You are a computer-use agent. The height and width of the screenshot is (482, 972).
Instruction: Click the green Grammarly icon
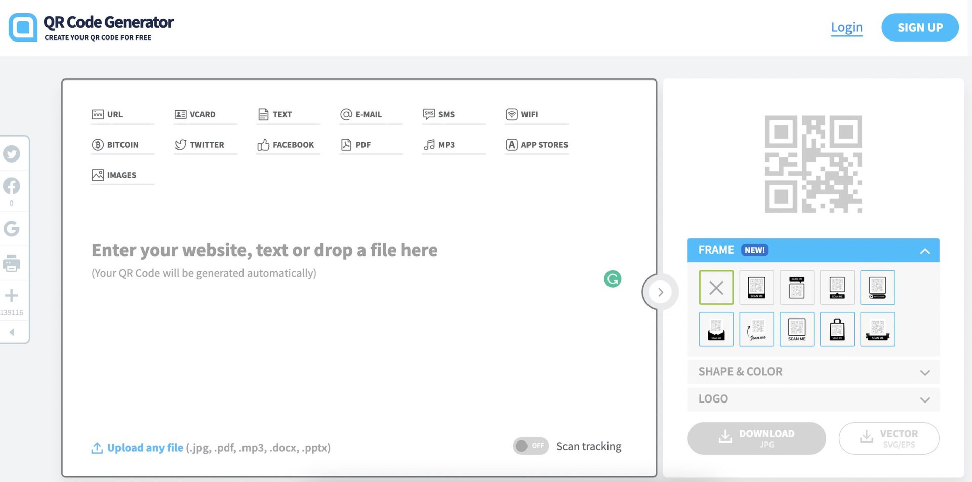click(613, 278)
